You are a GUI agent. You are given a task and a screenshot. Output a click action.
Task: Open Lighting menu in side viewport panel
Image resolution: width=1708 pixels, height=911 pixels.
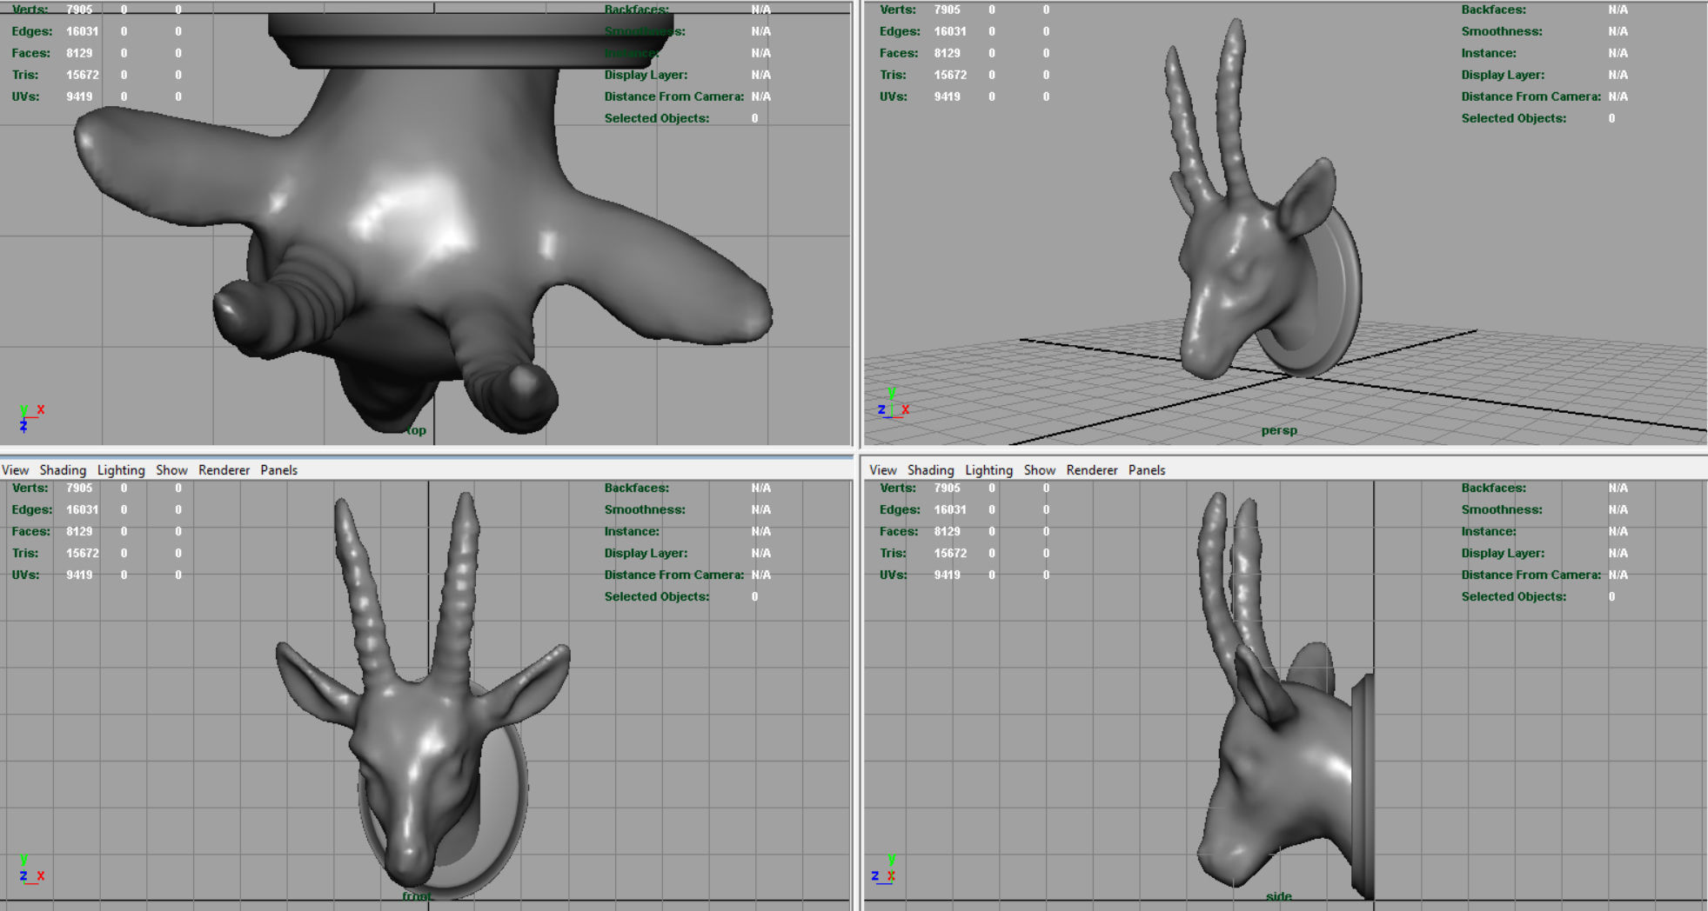[x=988, y=470]
